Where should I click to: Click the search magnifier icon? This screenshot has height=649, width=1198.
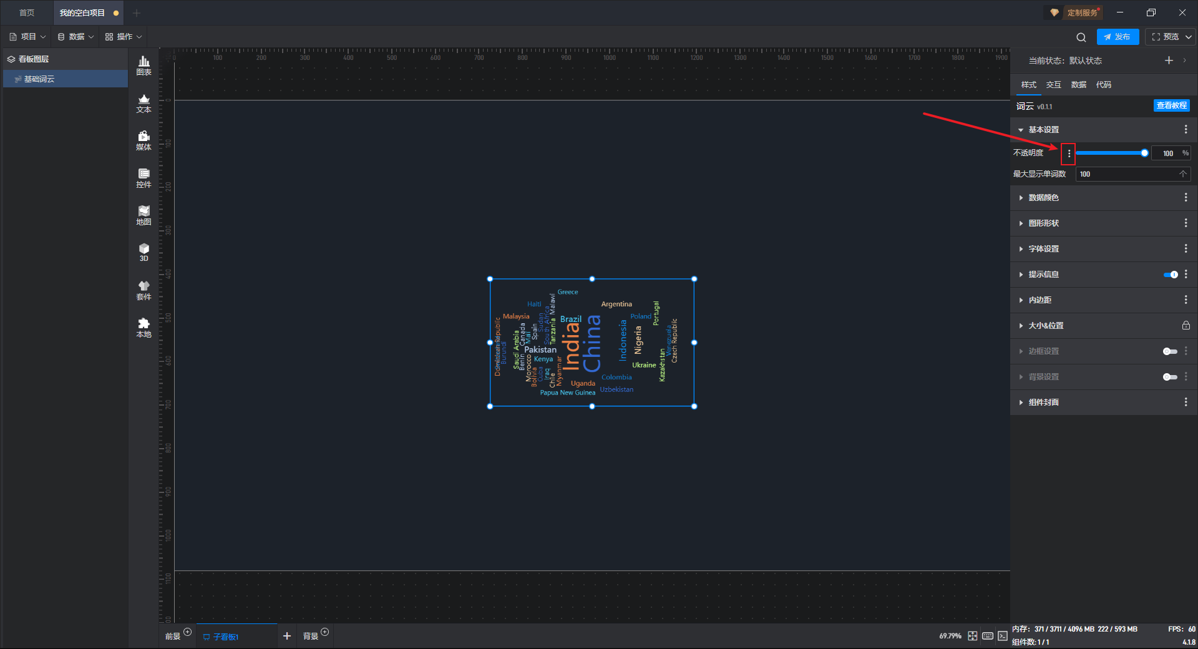pyautogui.click(x=1081, y=37)
